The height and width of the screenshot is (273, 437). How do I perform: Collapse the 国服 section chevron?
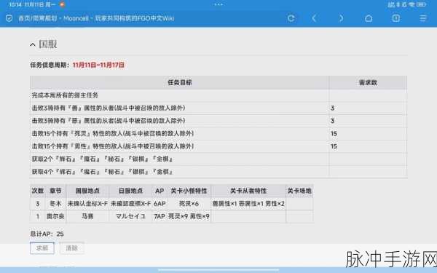(33, 44)
